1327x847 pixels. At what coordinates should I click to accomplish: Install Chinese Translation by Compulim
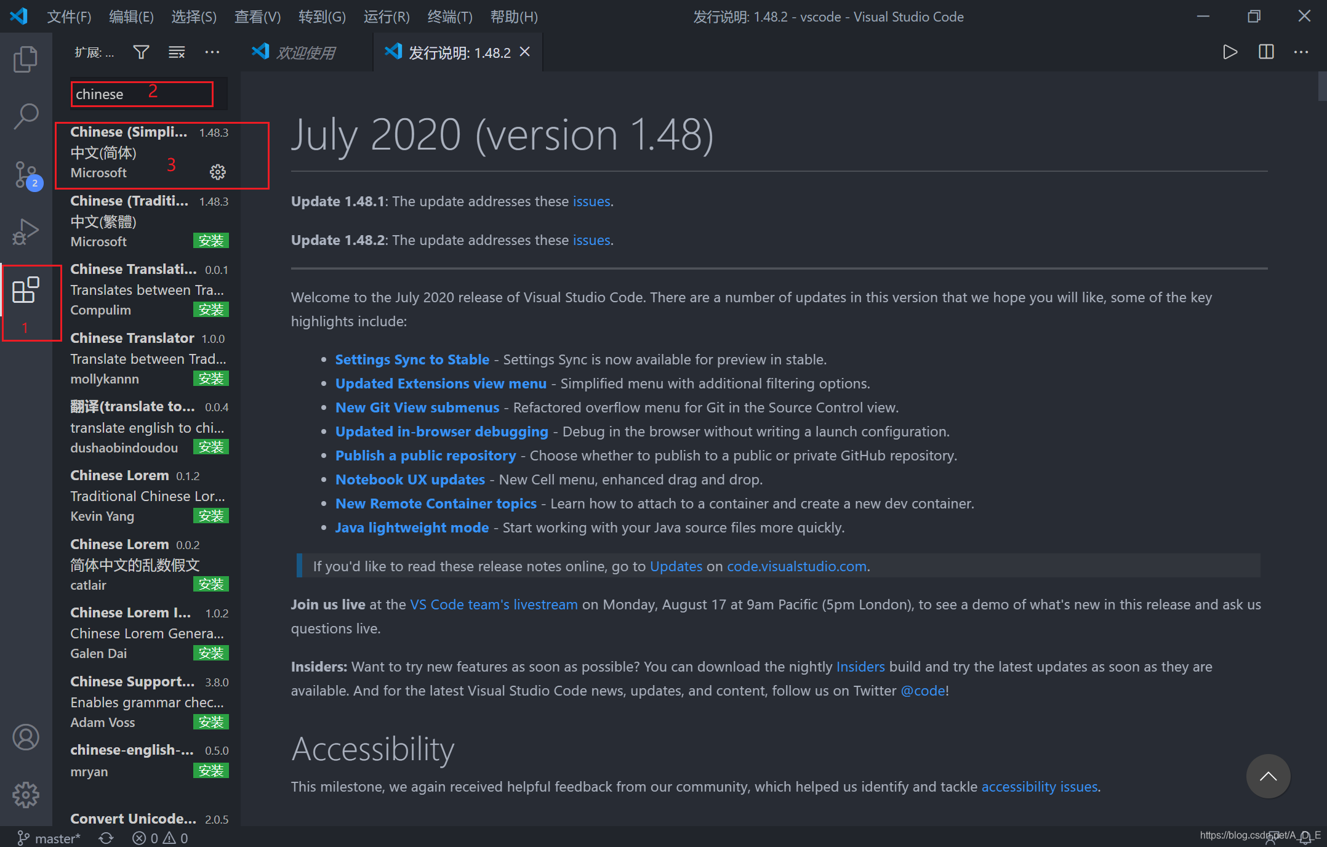pyautogui.click(x=211, y=310)
